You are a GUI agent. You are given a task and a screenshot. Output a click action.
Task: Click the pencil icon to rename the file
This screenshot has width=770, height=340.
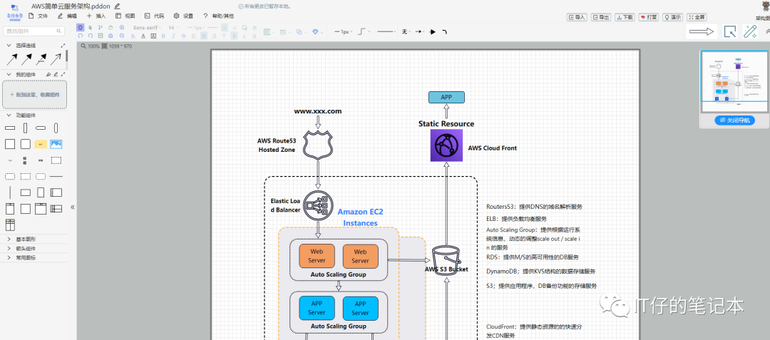tap(118, 6)
